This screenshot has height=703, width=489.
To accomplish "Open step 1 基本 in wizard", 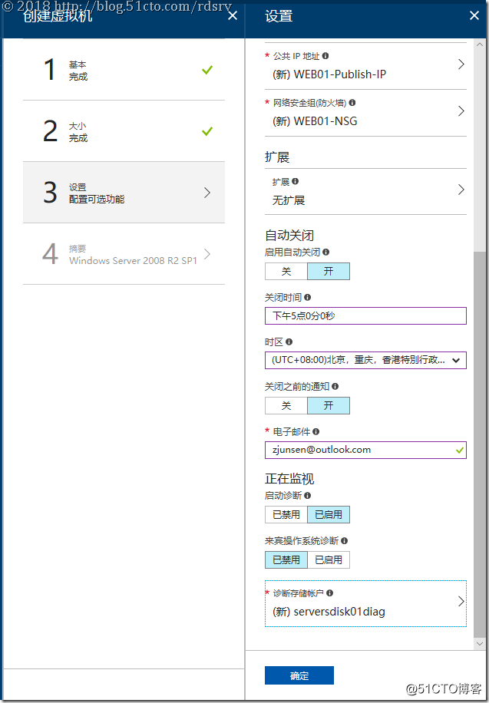I will click(124, 70).
